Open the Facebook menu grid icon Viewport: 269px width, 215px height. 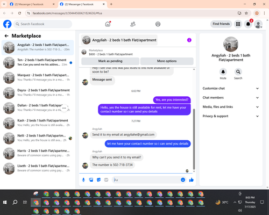238,24
